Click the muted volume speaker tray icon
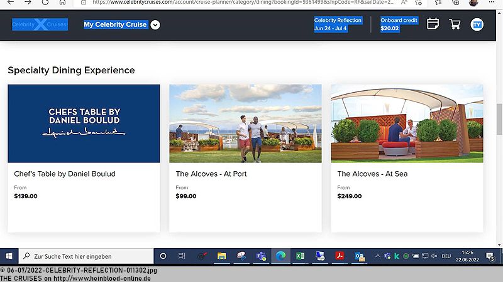 [434, 256]
